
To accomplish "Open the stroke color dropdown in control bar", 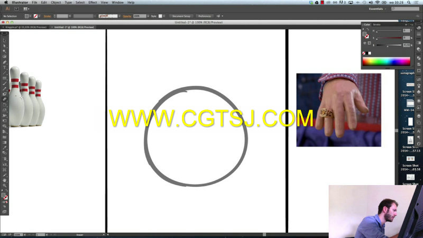I will tap(39, 16).
